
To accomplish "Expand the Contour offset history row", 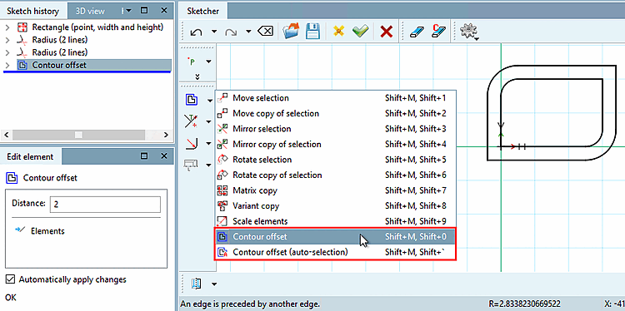I will [7, 65].
